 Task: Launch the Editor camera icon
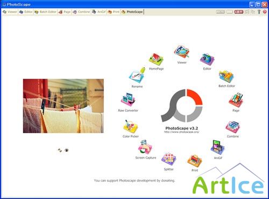(x=207, y=59)
